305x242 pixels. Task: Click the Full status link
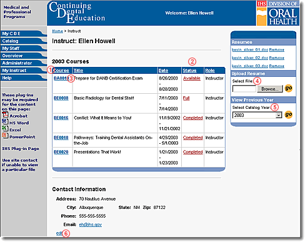[x=186, y=98]
